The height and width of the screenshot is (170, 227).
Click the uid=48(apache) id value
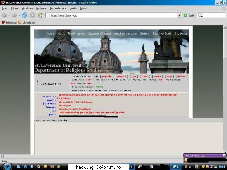tap(92, 113)
